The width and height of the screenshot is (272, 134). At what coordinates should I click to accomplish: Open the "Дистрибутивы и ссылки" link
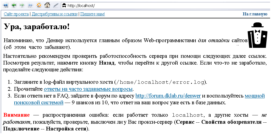tap(55, 14)
